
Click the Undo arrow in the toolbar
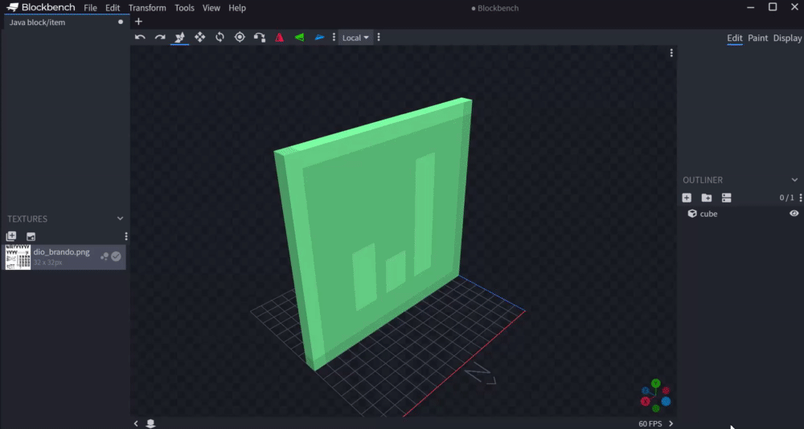140,38
